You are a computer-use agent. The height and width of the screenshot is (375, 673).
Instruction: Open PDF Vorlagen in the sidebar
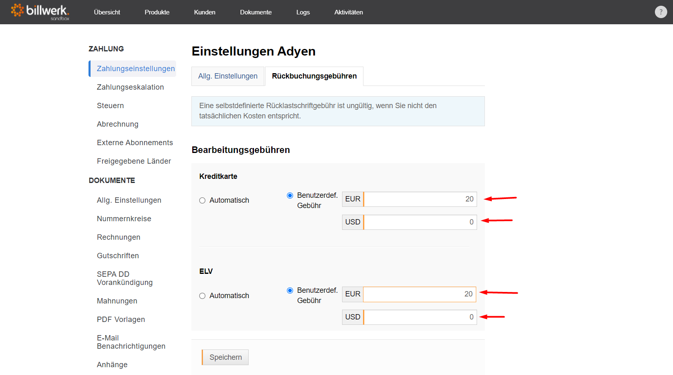click(x=121, y=319)
